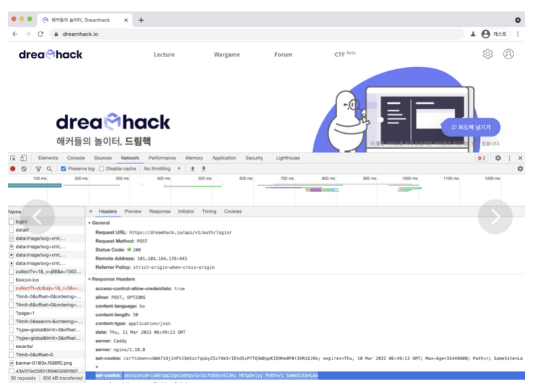
Task: Switch to the Memory panel
Action: point(194,158)
